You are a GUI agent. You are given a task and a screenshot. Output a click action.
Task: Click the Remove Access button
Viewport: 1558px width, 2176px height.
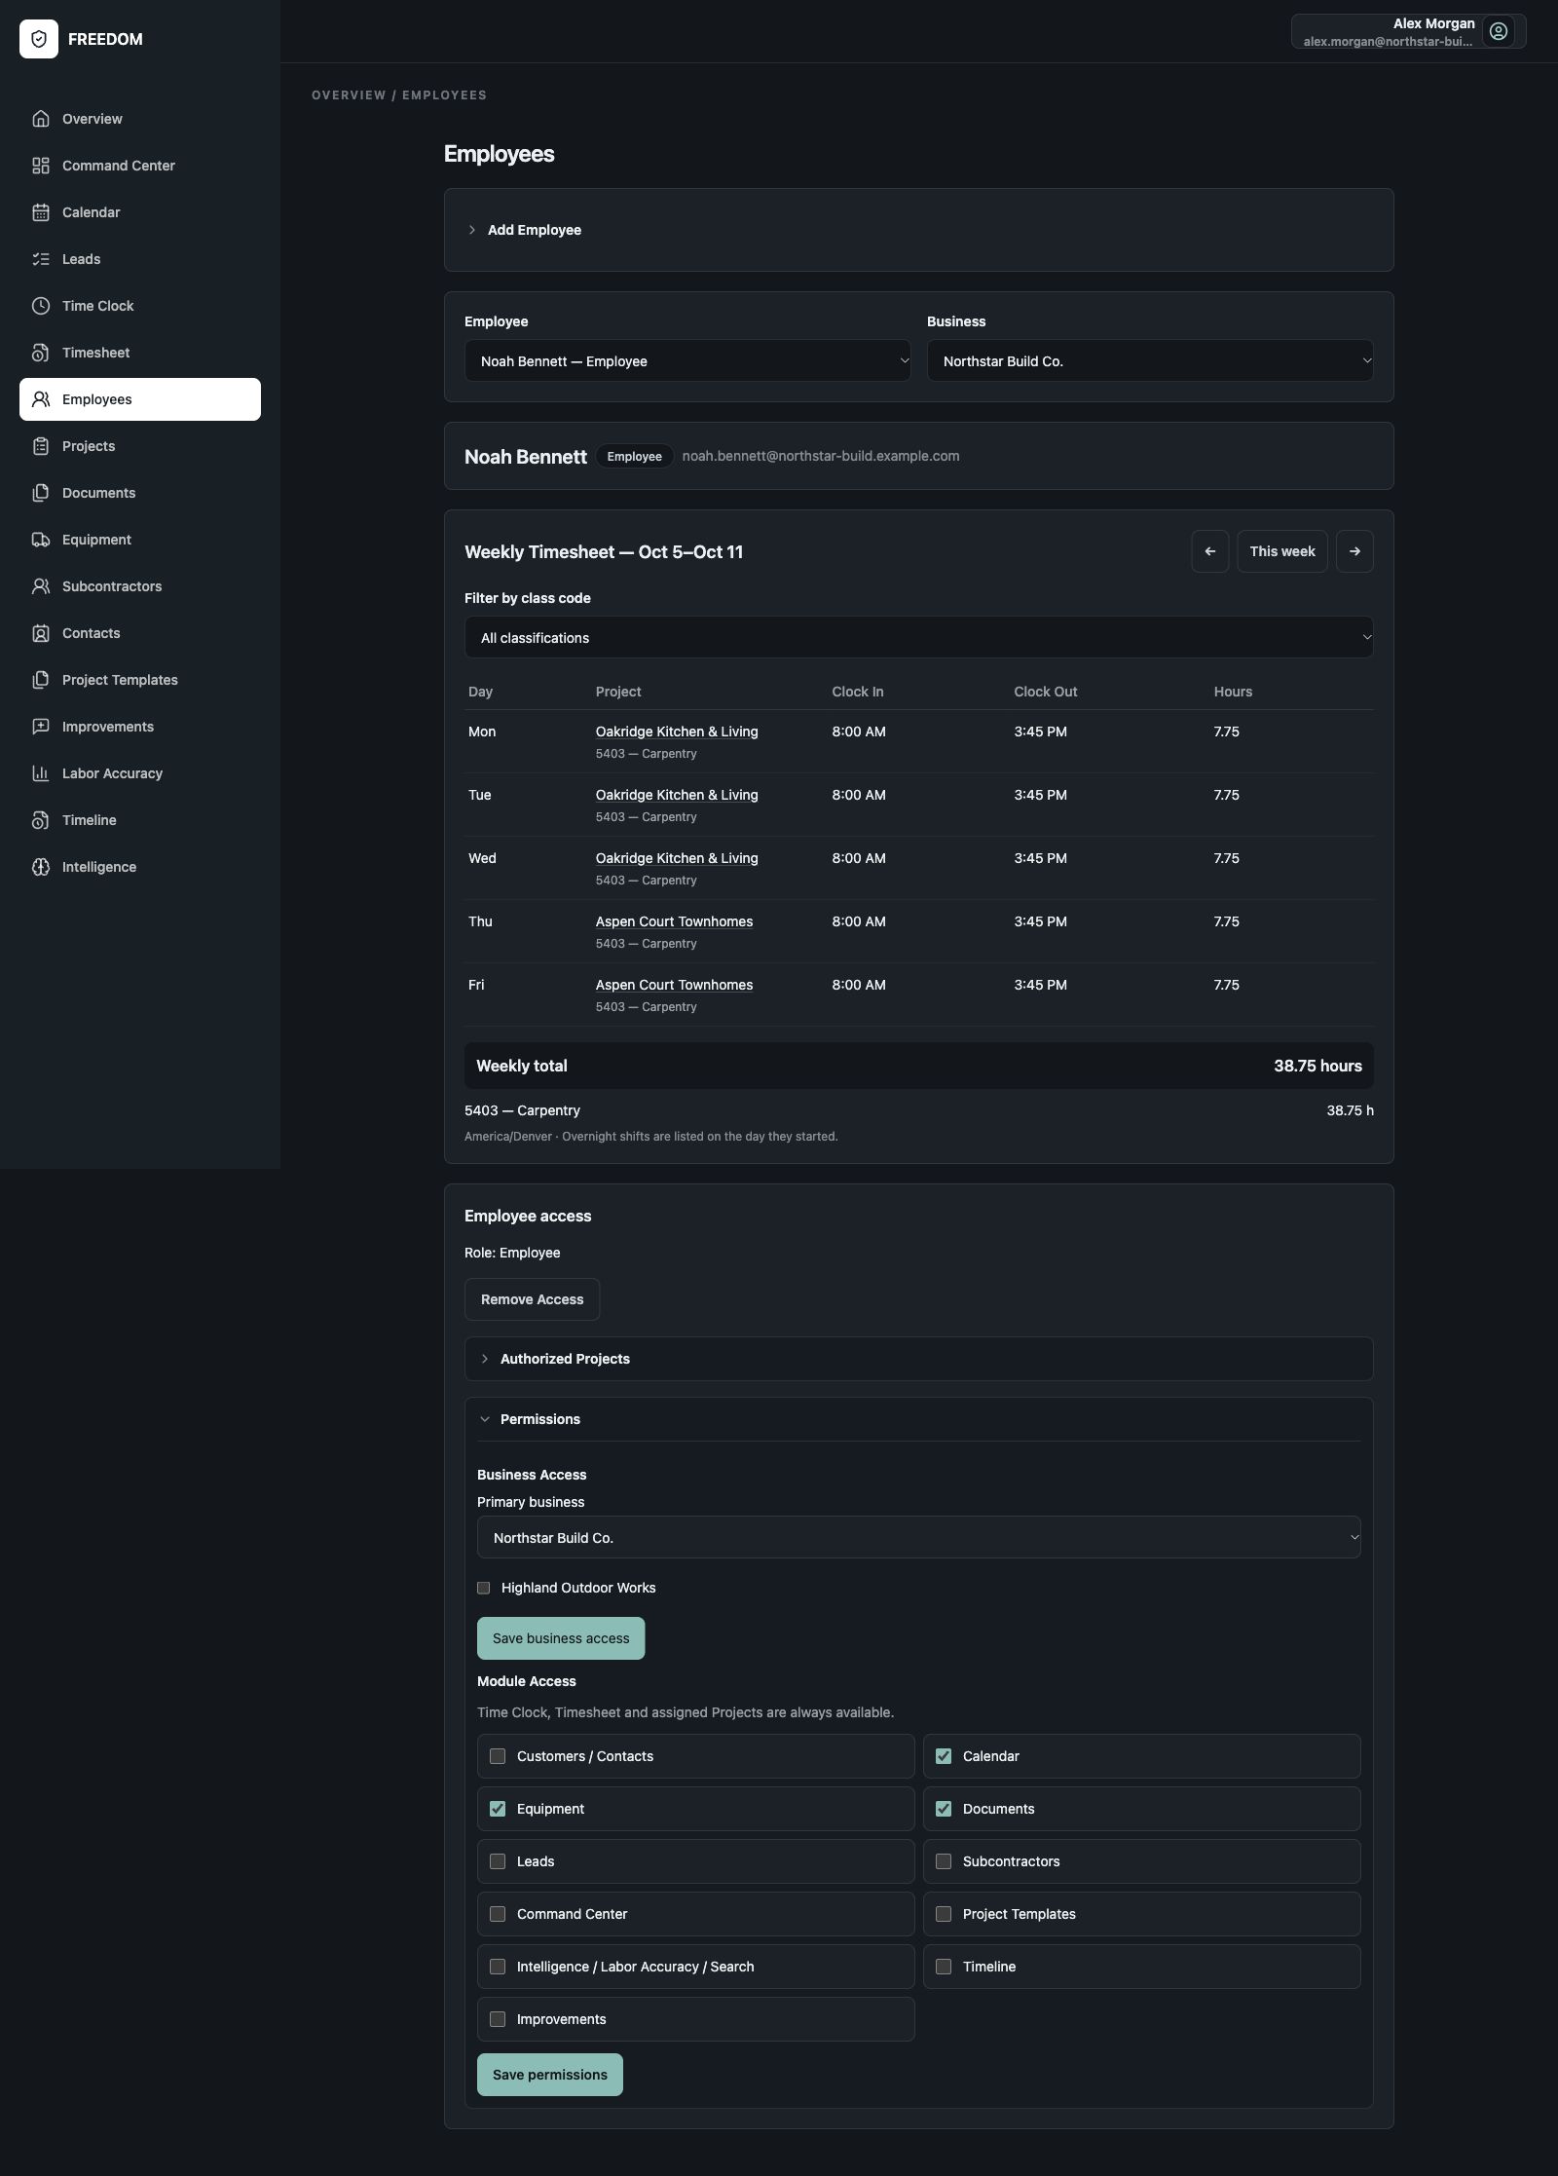tap(532, 1299)
